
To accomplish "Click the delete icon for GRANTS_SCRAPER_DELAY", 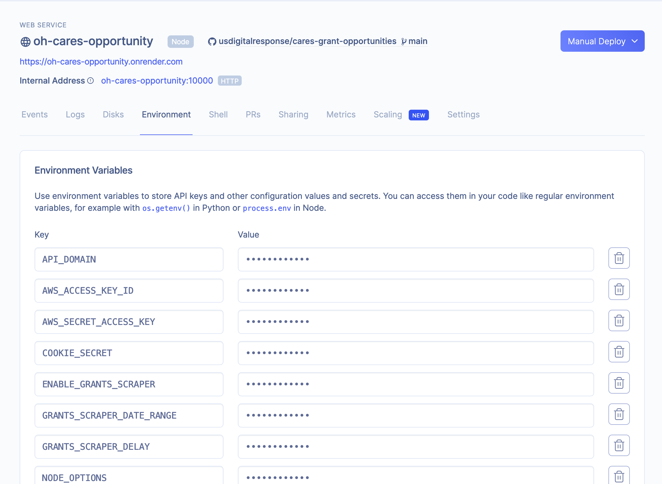I will 619,446.
